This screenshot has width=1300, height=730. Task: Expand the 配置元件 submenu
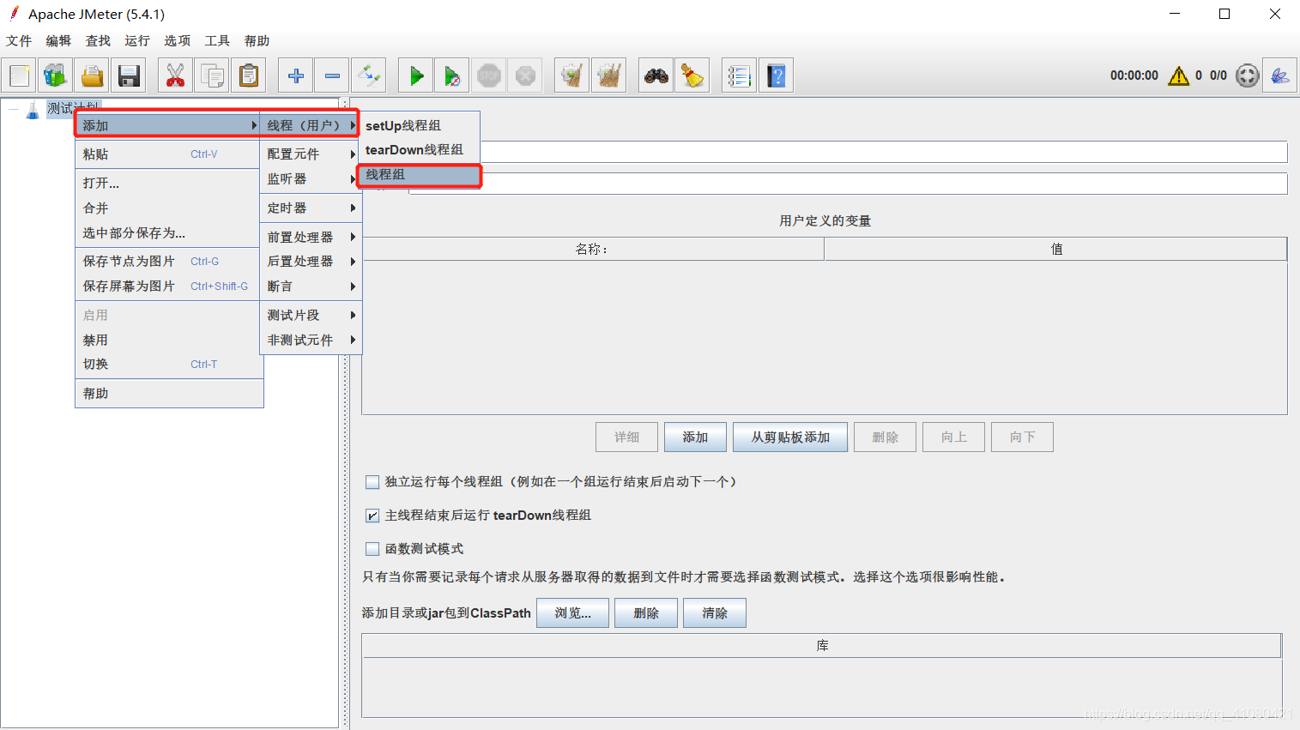tap(311, 154)
